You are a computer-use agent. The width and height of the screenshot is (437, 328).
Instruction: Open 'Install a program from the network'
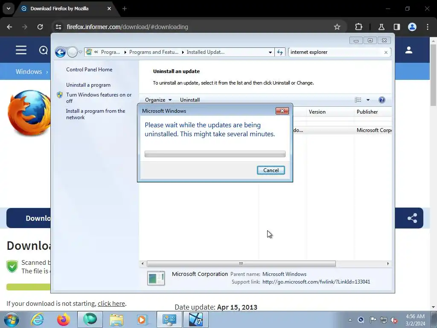click(x=95, y=114)
